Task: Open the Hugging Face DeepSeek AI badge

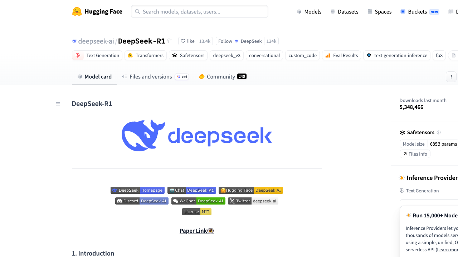Action: [251, 190]
